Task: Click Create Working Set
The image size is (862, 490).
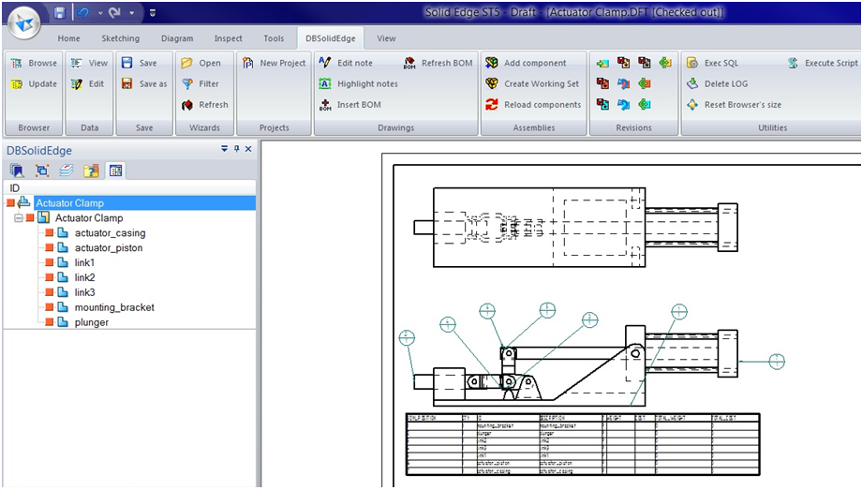Action: point(532,84)
